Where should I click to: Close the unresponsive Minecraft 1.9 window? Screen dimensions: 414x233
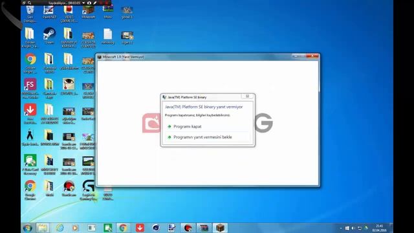click(312, 56)
